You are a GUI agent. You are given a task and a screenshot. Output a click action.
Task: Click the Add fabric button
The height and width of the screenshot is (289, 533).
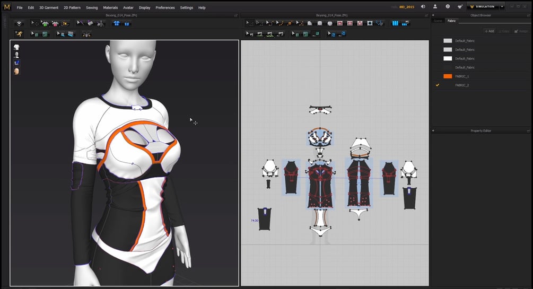pyautogui.click(x=490, y=31)
